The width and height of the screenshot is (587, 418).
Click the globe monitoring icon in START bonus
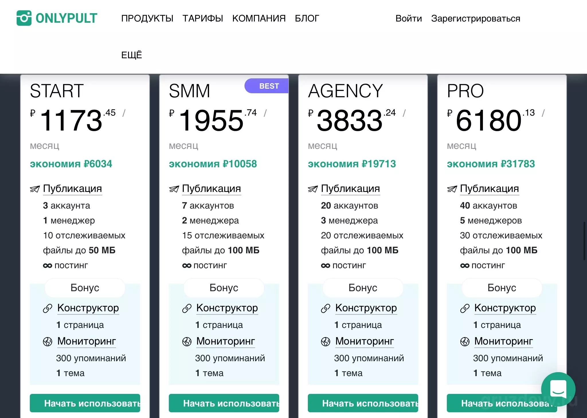(x=48, y=342)
